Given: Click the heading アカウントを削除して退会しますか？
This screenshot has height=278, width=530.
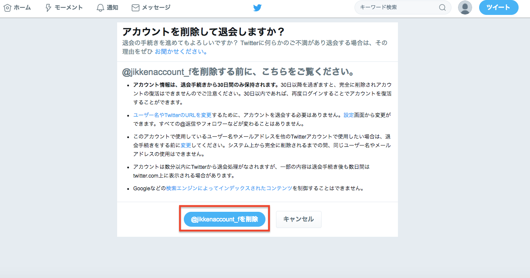Looking at the screenshot, I should click(x=204, y=32).
